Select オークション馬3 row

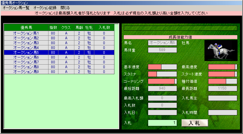[26, 43]
